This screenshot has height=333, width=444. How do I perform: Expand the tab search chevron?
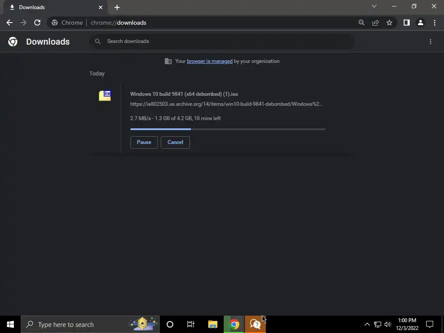(x=374, y=6)
